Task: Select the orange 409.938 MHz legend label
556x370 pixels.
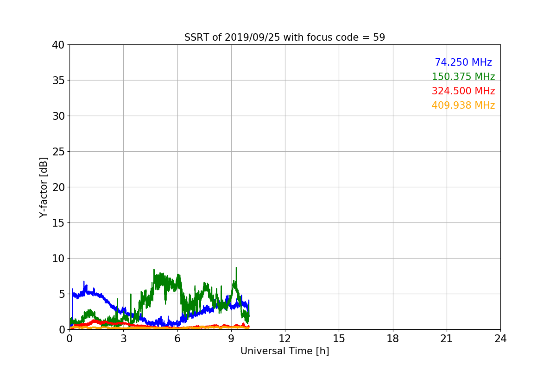Action: (x=463, y=105)
